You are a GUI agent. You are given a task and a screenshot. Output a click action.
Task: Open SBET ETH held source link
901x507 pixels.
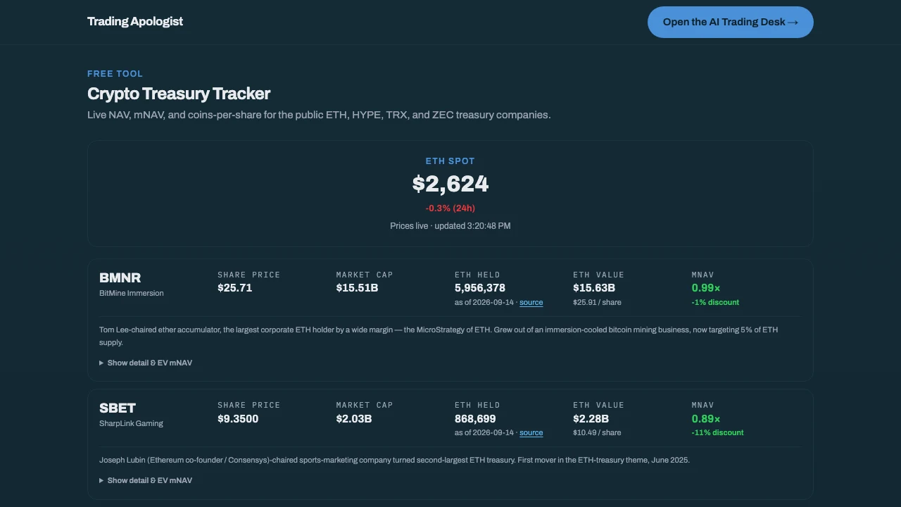531,432
